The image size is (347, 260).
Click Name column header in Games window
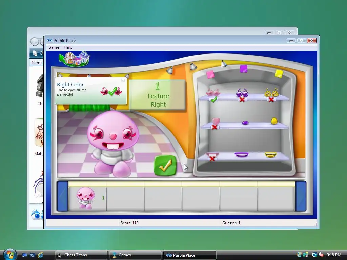[x=37, y=63]
